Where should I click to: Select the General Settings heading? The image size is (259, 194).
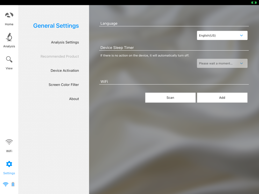coord(56,26)
